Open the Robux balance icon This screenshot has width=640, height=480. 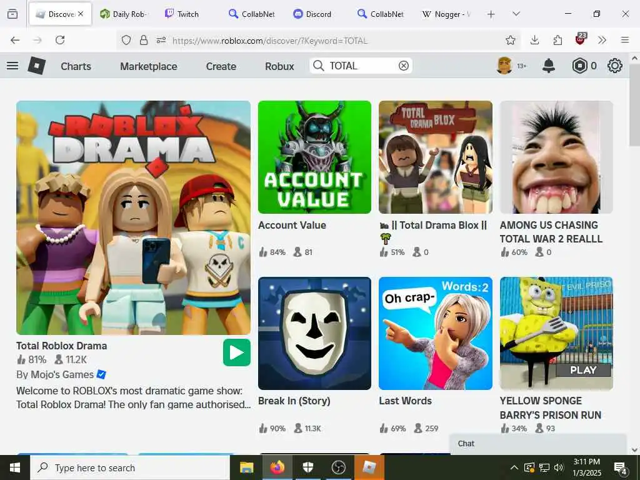pos(579,66)
